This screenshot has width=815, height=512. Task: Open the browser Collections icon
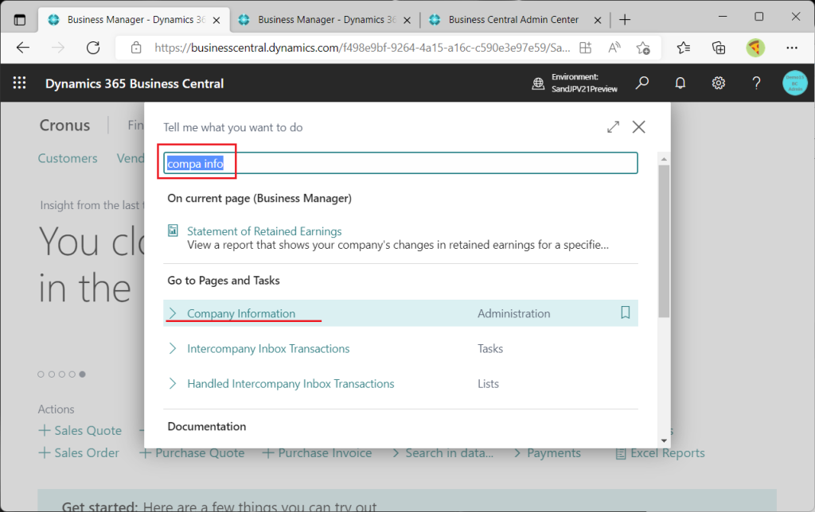[x=719, y=48]
